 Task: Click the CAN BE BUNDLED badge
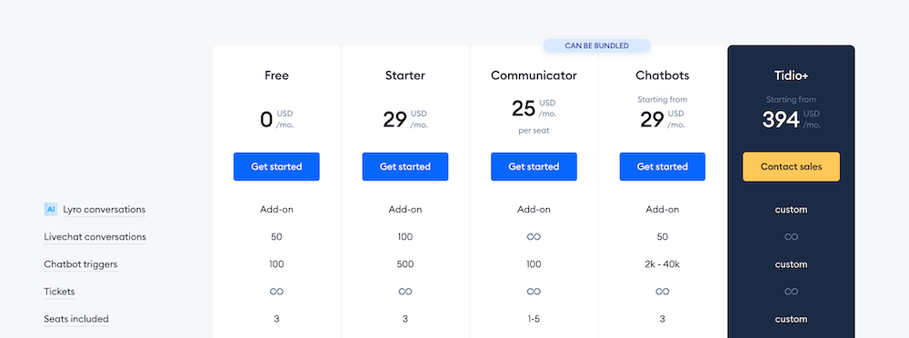pyautogui.click(x=596, y=45)
